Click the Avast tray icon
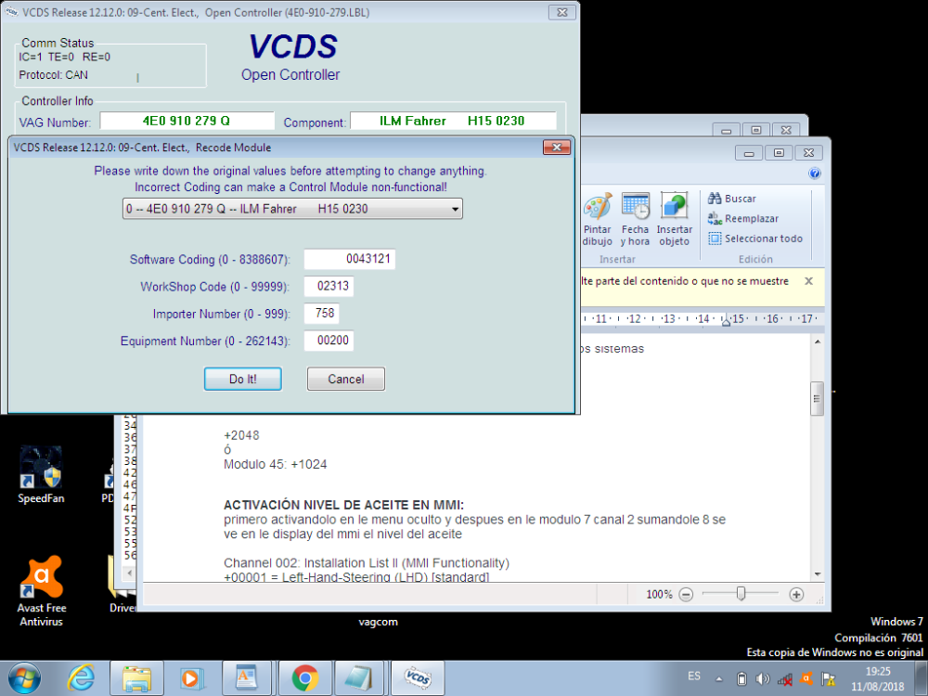The image size is (928, 696). click(806, 679)
